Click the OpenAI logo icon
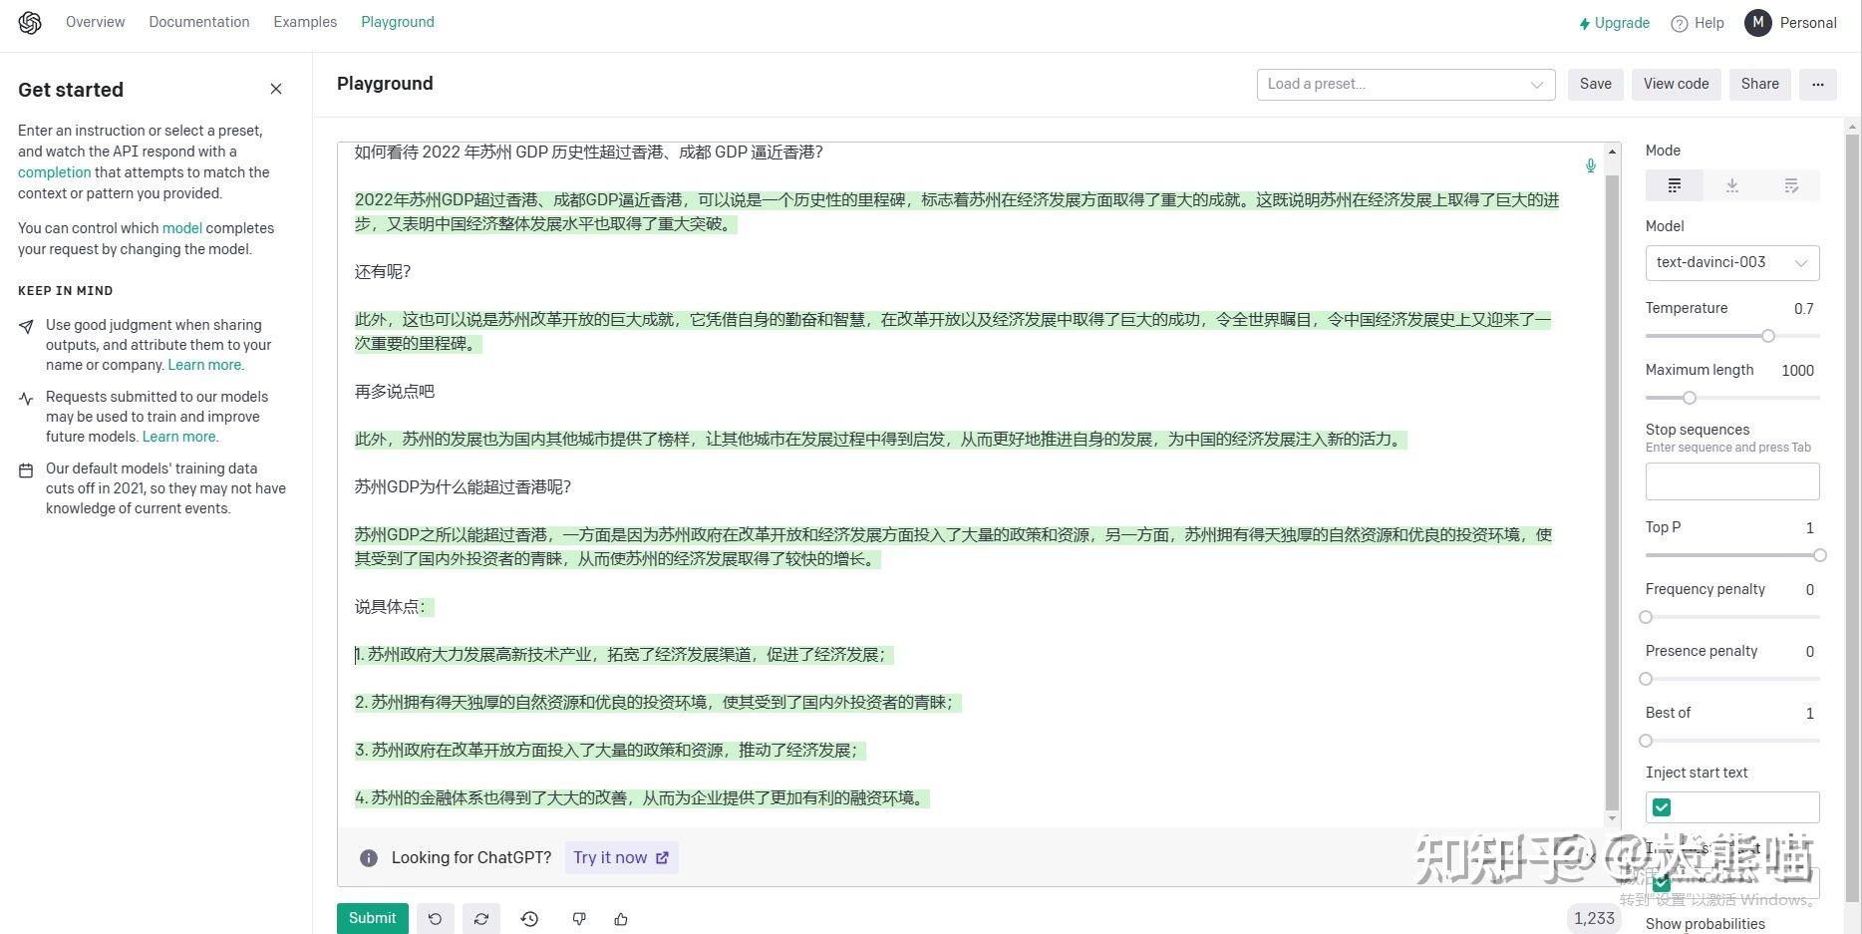Image resolution: width=1862 pixels, height=934 pixels. pyautogui.click(x=30, y=23)
